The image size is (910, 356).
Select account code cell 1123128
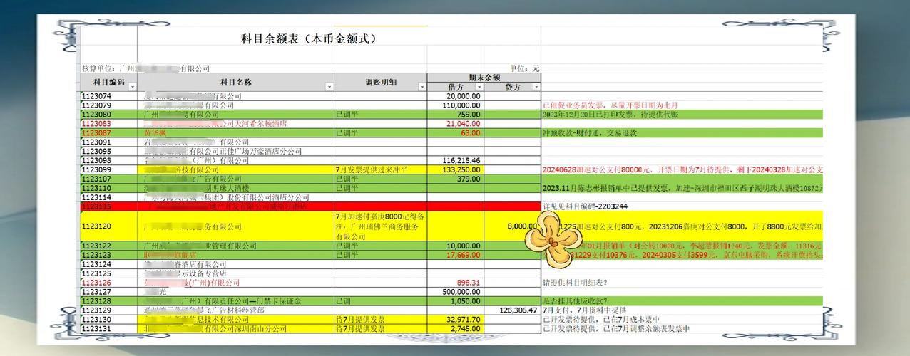coord(108,301)
